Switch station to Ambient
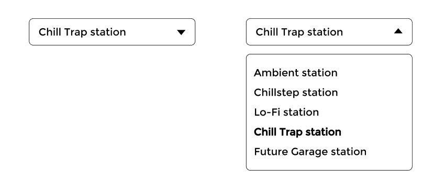 [x=295, y=73]
